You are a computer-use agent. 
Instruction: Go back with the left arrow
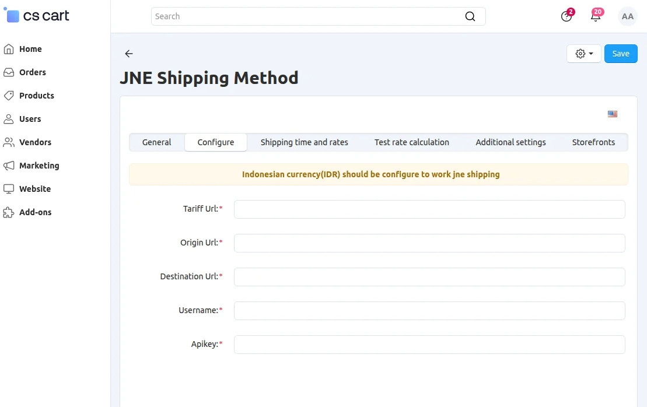coord(129,54)
